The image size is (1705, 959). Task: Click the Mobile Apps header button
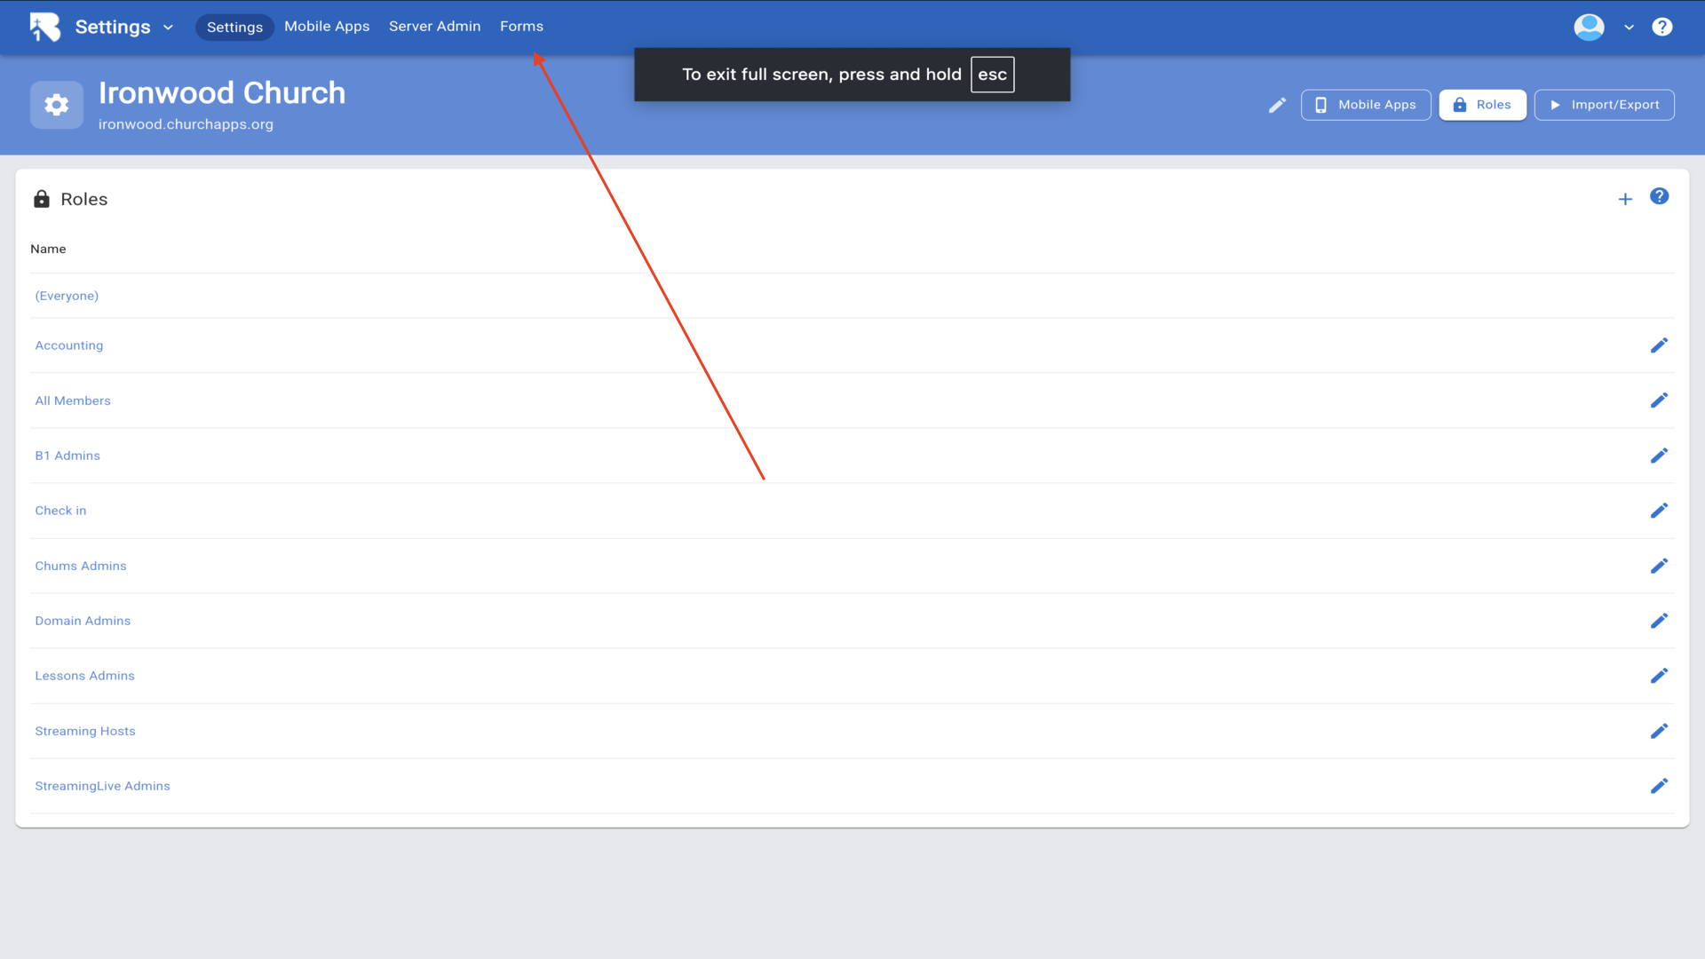(1366, 105)
